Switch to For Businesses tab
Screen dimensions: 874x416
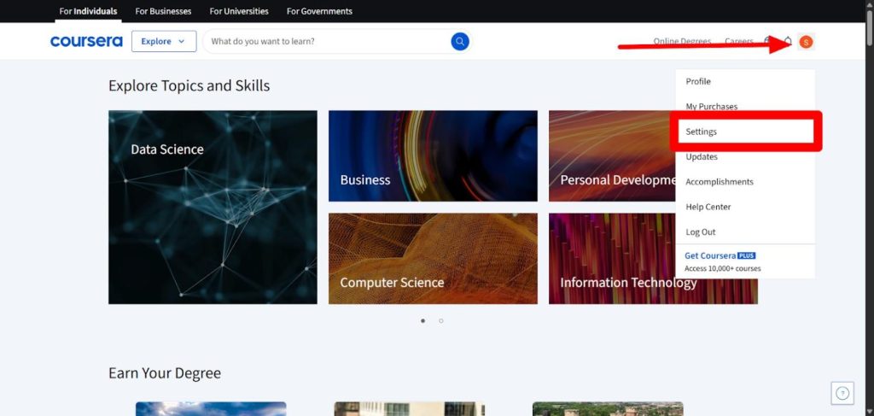(x=163, y=11)
